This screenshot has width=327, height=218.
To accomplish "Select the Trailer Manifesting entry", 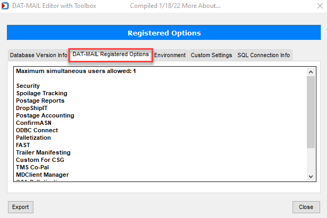I will click(43, 152).
